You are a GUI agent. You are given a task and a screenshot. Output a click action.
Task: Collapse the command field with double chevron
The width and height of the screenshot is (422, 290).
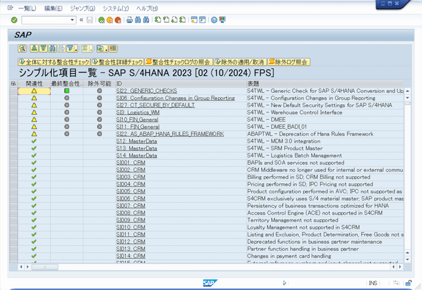click(81, 20)
